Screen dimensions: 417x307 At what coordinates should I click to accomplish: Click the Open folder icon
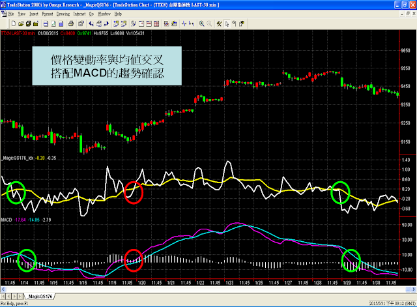click(21, 23)
